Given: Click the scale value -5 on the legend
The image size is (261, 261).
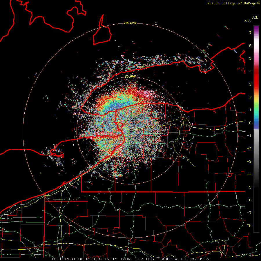Looking at the screenshot, I should (x=249, y=187).
